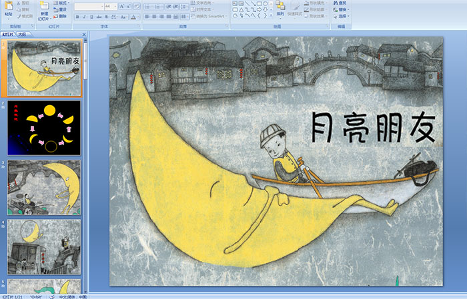Pick the Text Box shape in gallery
Image resolution: width=467 pixels, height=299 pixels.
[235, 3]
